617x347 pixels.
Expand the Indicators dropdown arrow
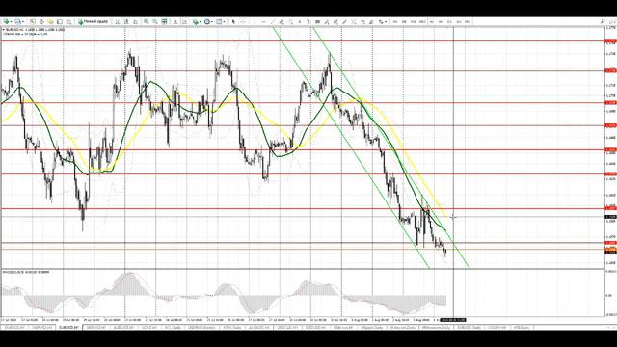[x=201, y=21]
